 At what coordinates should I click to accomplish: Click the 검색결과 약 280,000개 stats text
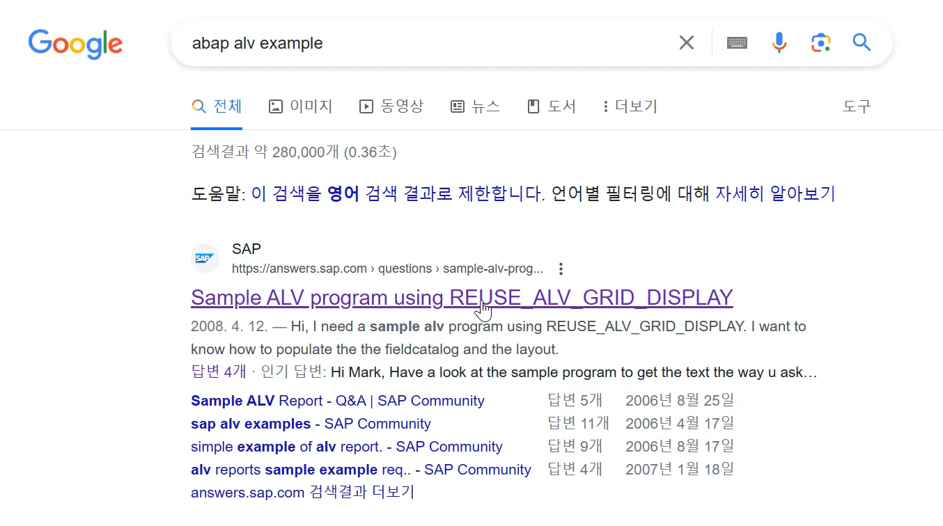point(294,152)
